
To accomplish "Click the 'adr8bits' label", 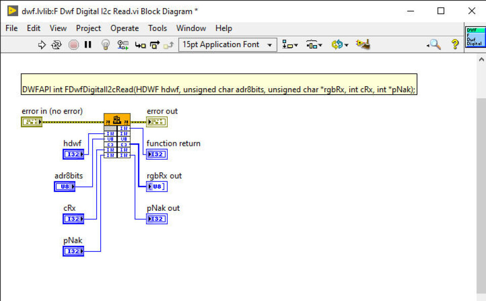I will click(x=69, y=176).
